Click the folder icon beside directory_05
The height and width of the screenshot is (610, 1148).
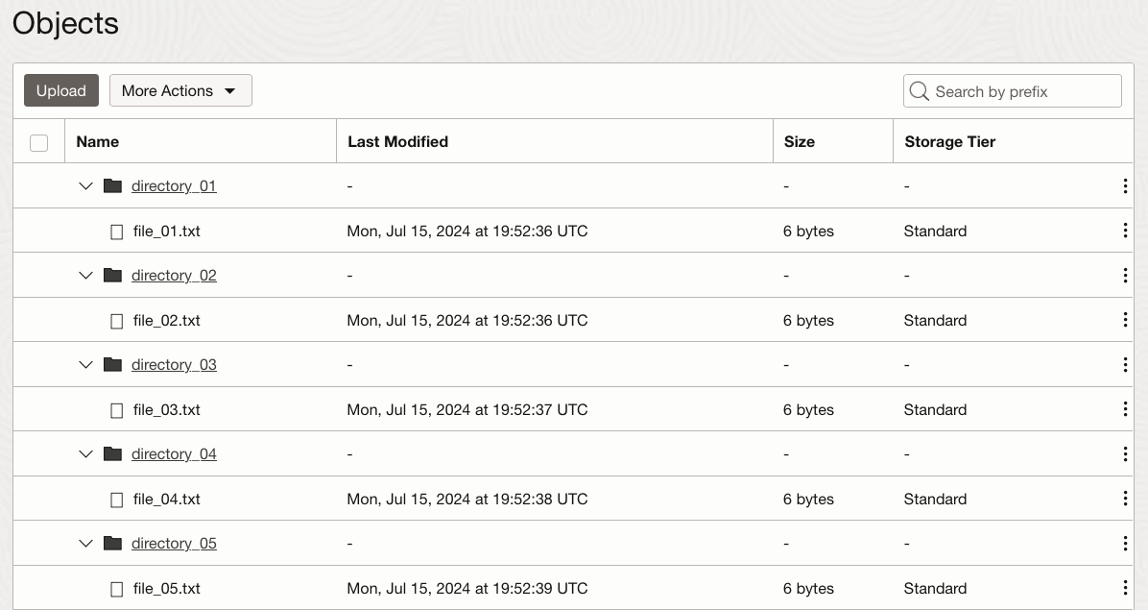112,543
